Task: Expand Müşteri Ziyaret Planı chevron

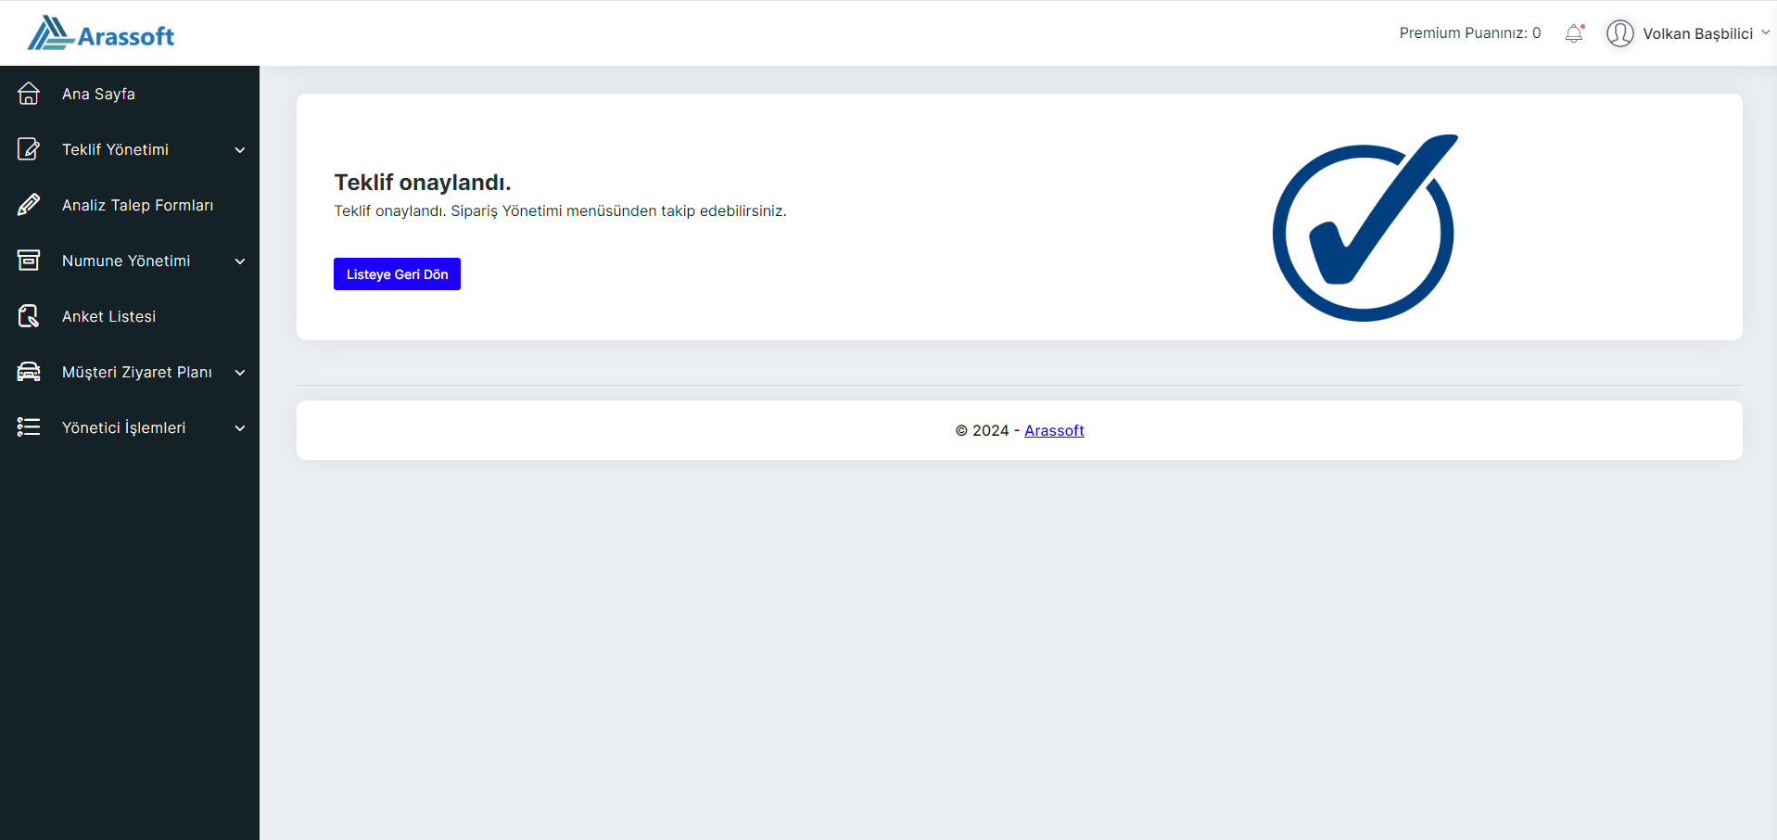Action: tap(240, 373)
